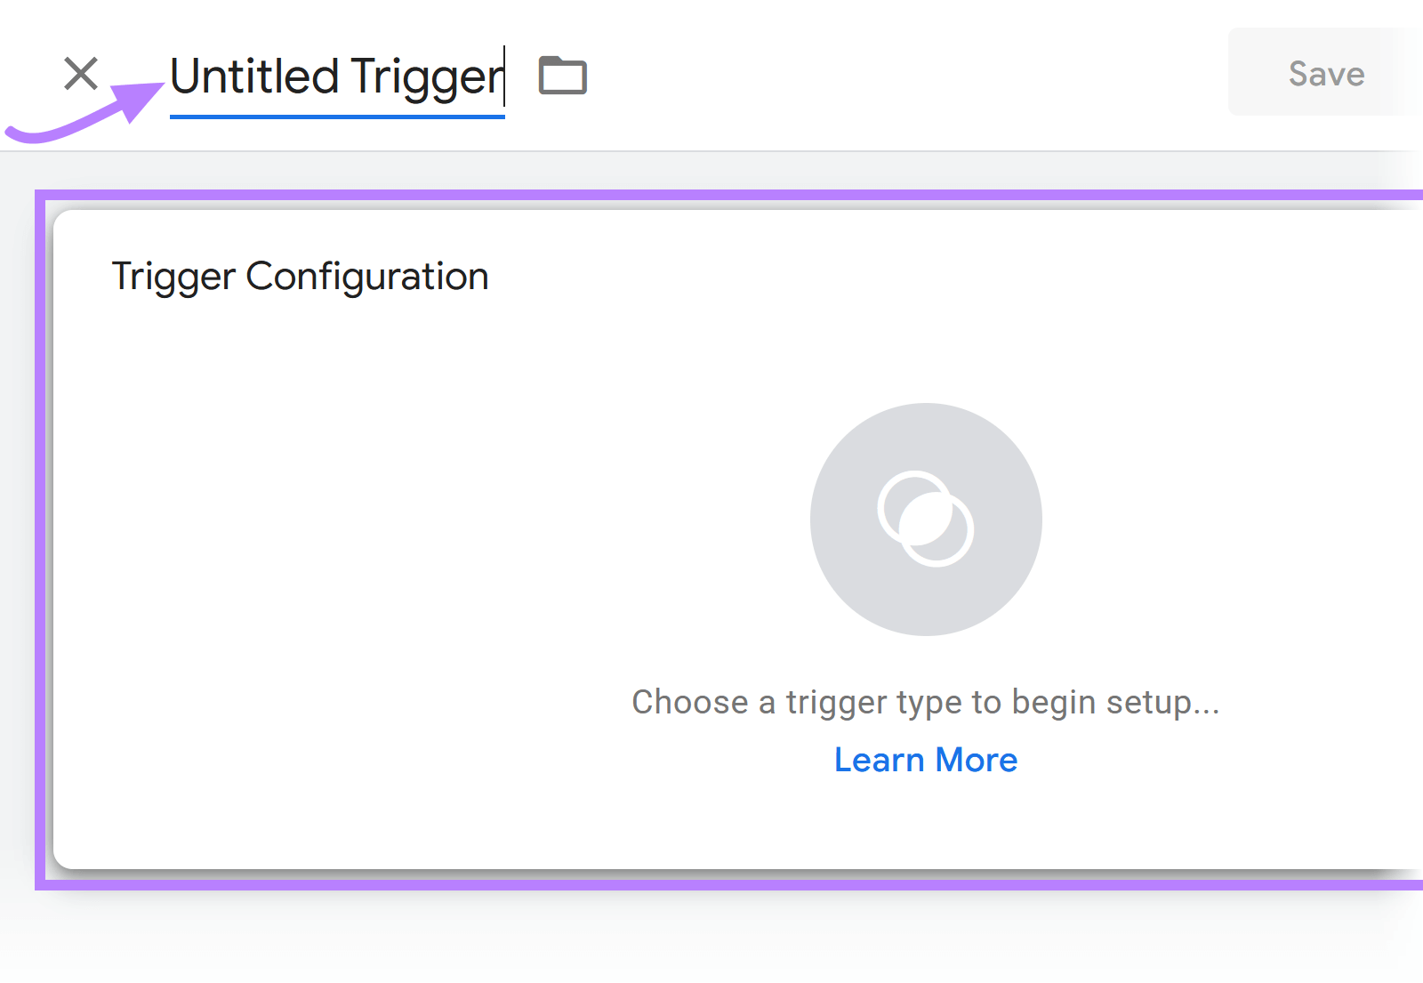The width and height of the screenshot is (1423, 983).
Task: Click Choose a trigger type to begin setup
Action: tap(925, 702)
